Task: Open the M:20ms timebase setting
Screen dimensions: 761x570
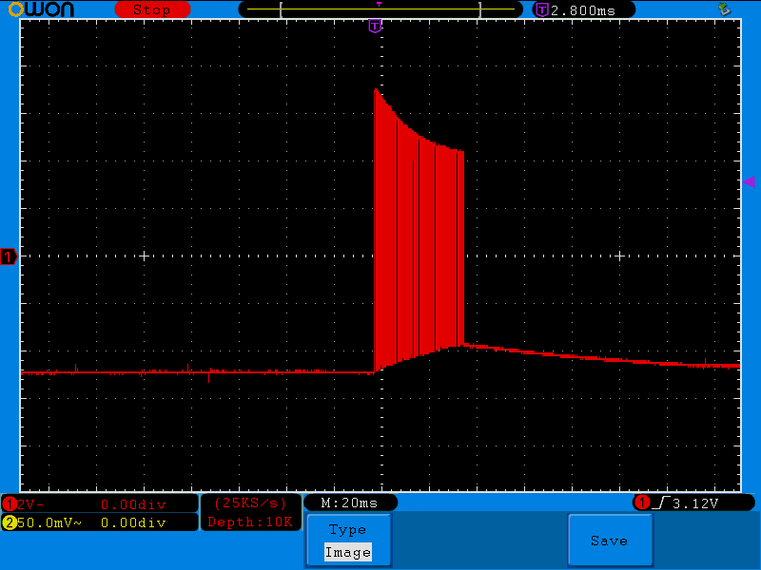Action: pyautogui.click(x=349, y=503)
